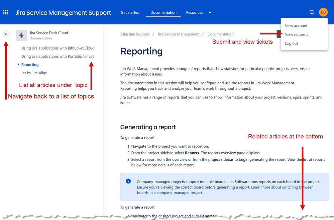The image size is (334, 220).
Task: Choose Log out from the user menu
Action: [x=292, y=43]
